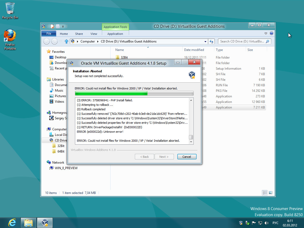Expand the address bar history dropdown
The image size is (304, 228).
pos(205,41)
